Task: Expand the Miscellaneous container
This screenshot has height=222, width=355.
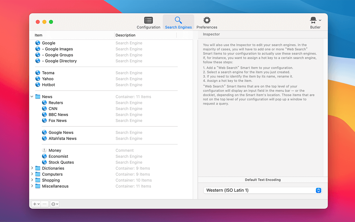Action: [x=32, y=186]
